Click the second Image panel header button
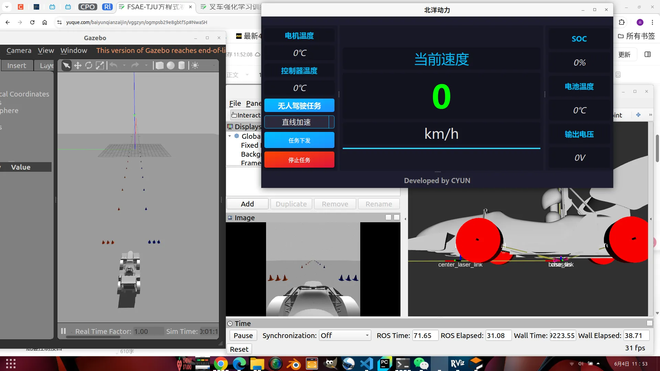Viewport: 660px width, 371px height. (x=397, y=217)
